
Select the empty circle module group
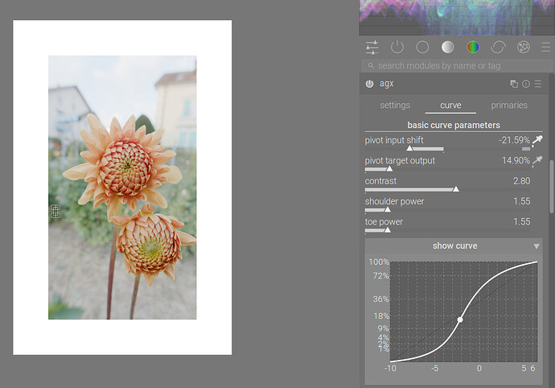422,47
